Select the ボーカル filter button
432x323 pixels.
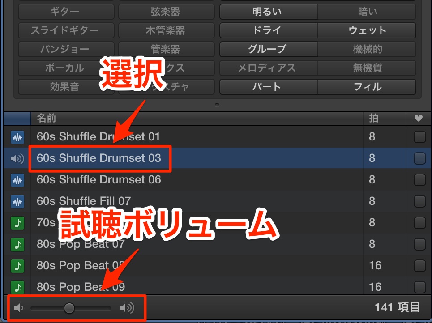66,68
